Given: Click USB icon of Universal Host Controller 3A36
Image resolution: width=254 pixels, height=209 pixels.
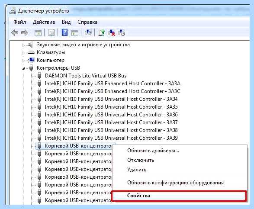Looking at the screenshot, I should (x=39, y=115).
